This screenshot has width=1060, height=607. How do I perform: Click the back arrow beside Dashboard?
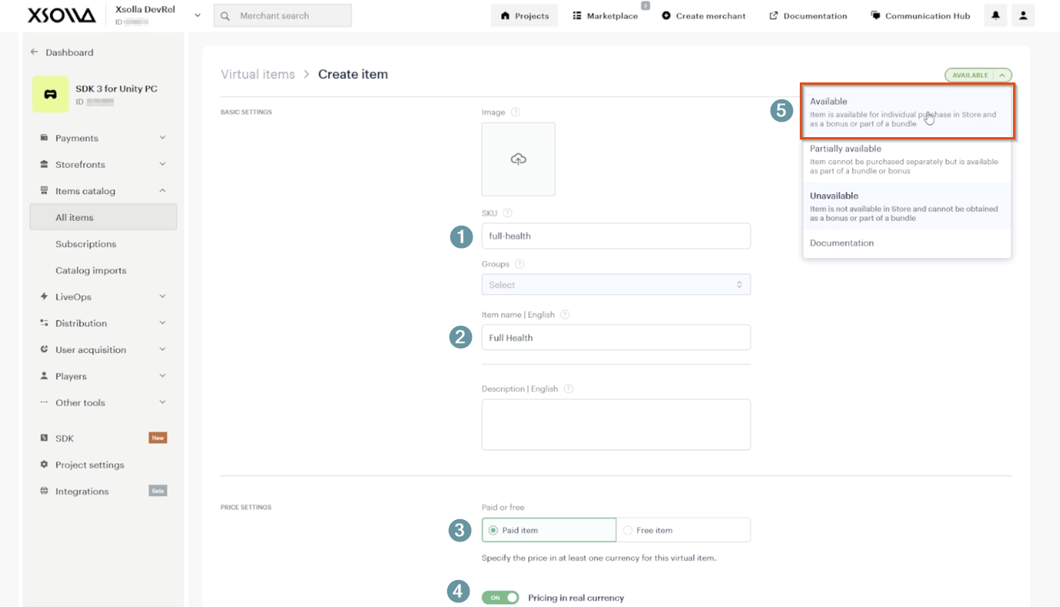34,52
